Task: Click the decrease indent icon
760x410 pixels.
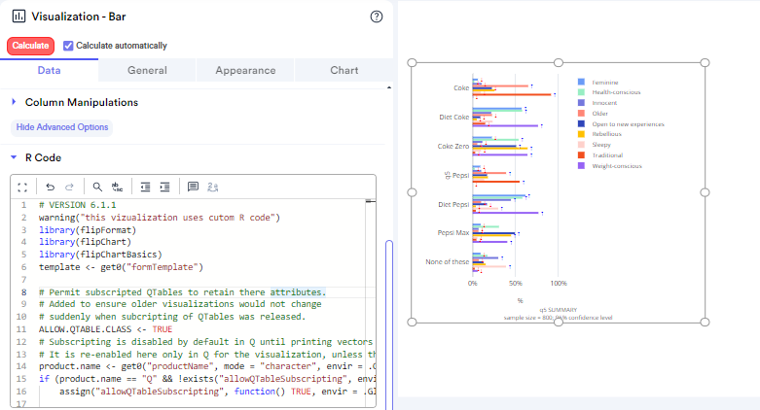Action: (146, 187)
